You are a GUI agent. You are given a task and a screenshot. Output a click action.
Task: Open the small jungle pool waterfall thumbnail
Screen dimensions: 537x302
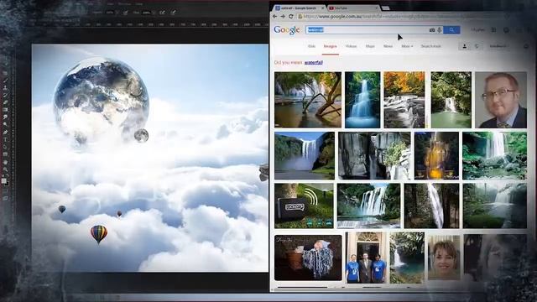[x=407, y=258]
